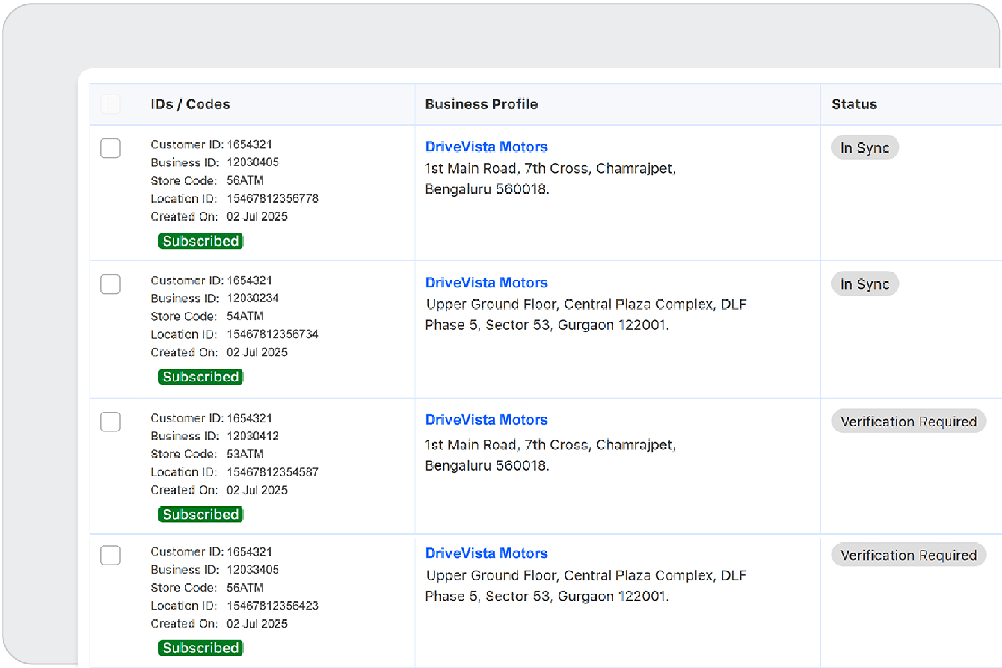The height and width of the screenshot is (668, 1002).
Task: Click the Business Profile column header
Action: pyautogui.click(x=481, y=104)
